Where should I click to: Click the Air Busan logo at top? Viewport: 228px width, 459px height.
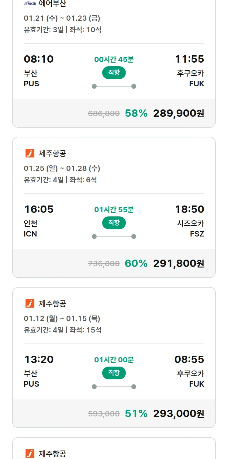30,4
